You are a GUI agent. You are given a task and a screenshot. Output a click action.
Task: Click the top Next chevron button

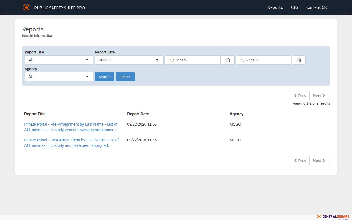click(x=320, y=96)
